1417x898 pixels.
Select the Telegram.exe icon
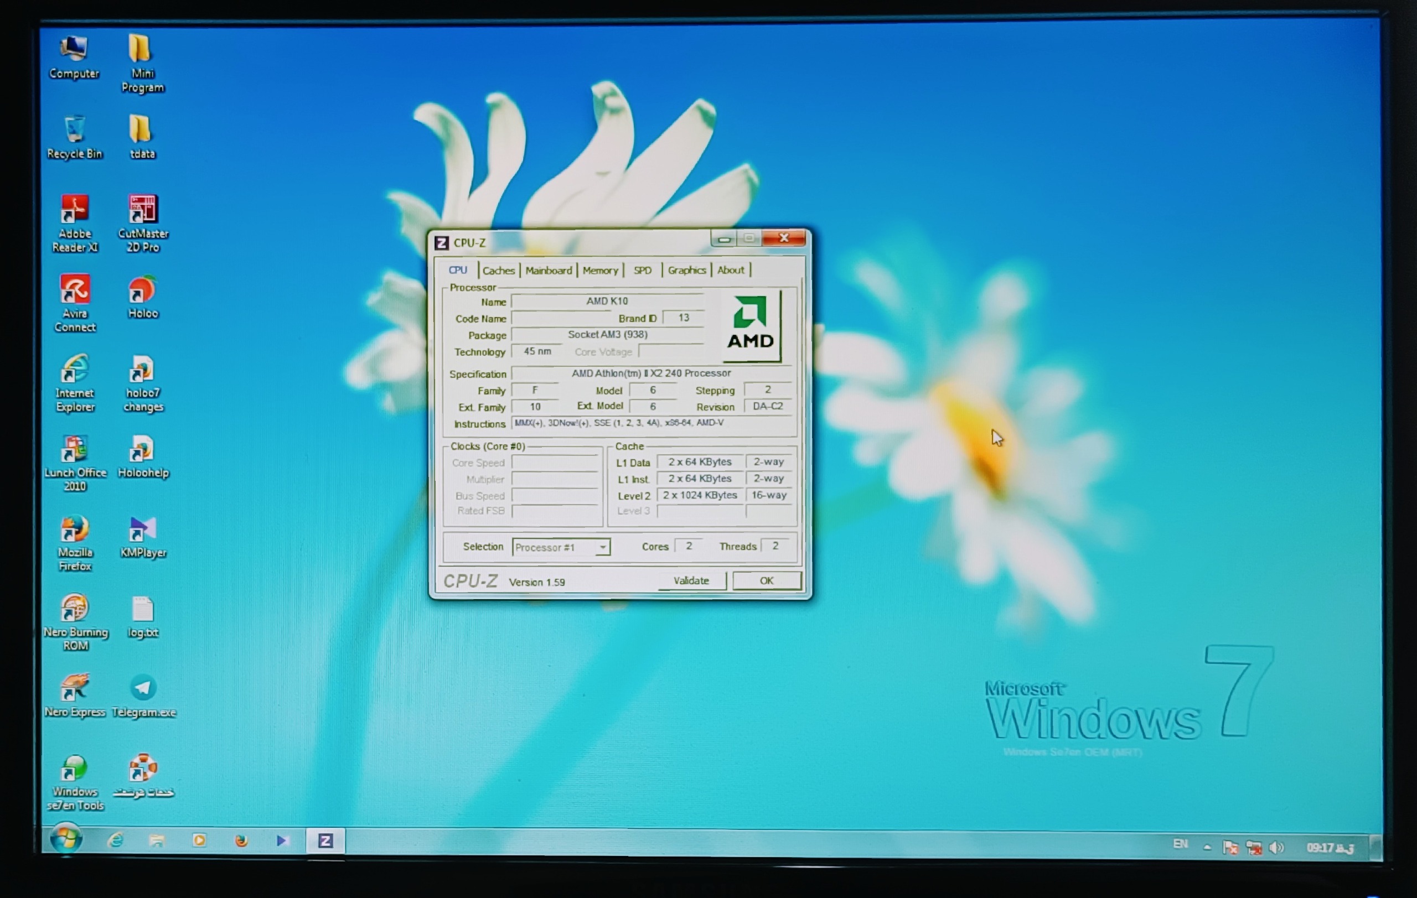pos(143,695)
